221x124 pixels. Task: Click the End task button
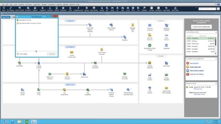[x=52, y=54]
